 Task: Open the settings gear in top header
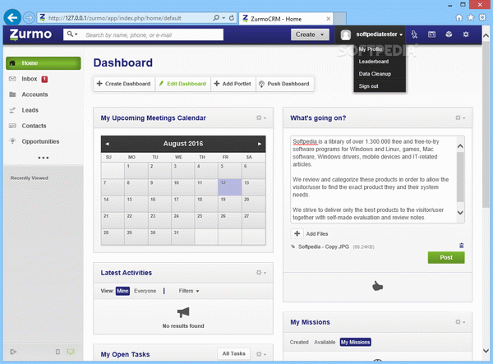tap(466, 35)
